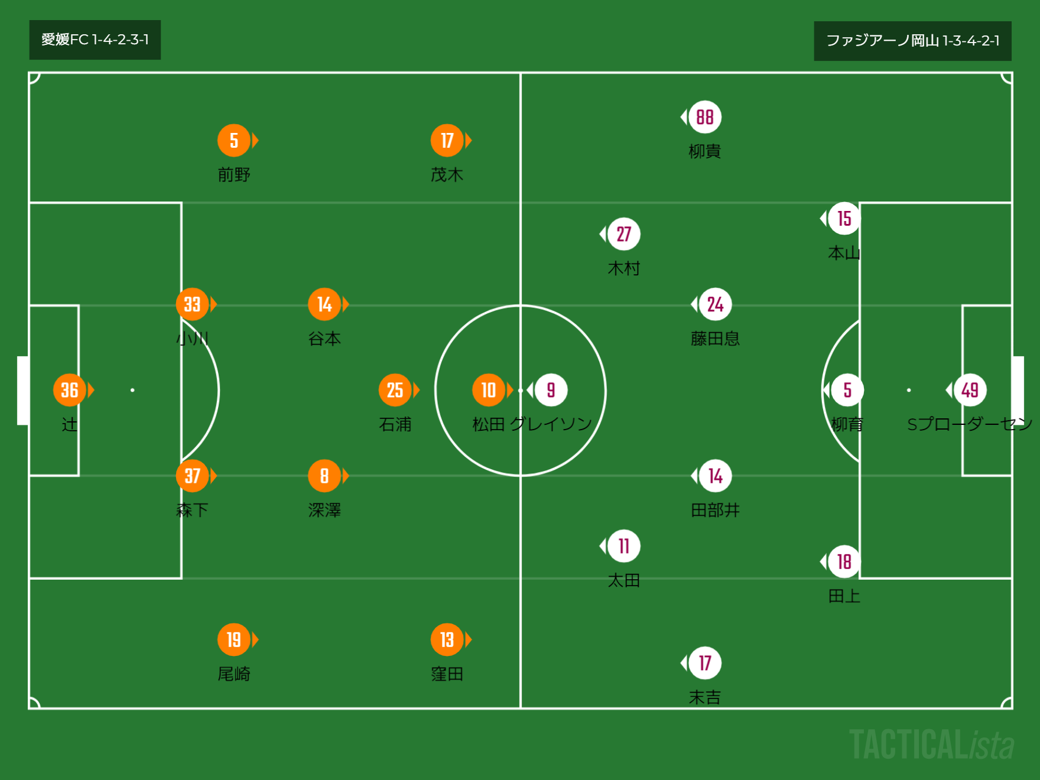Image resolution: width=1040 pixels, height=780 pixels.
Task: Click white number 88 marker for 柳貴
Action: coord(704,117)
